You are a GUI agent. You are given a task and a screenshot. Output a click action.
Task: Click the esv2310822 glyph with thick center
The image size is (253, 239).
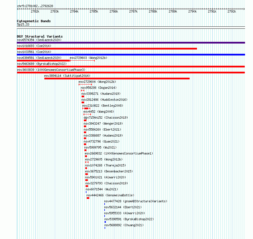(x=86, y=108)
